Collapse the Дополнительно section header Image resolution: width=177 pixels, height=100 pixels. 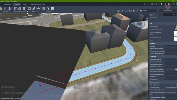(163, 82)
